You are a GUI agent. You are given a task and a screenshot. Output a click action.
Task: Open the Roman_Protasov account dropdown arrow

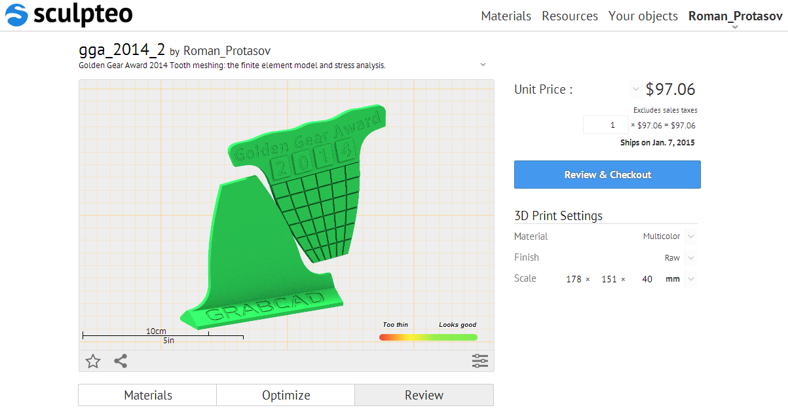pyautogui.click(x=735, y=27)
